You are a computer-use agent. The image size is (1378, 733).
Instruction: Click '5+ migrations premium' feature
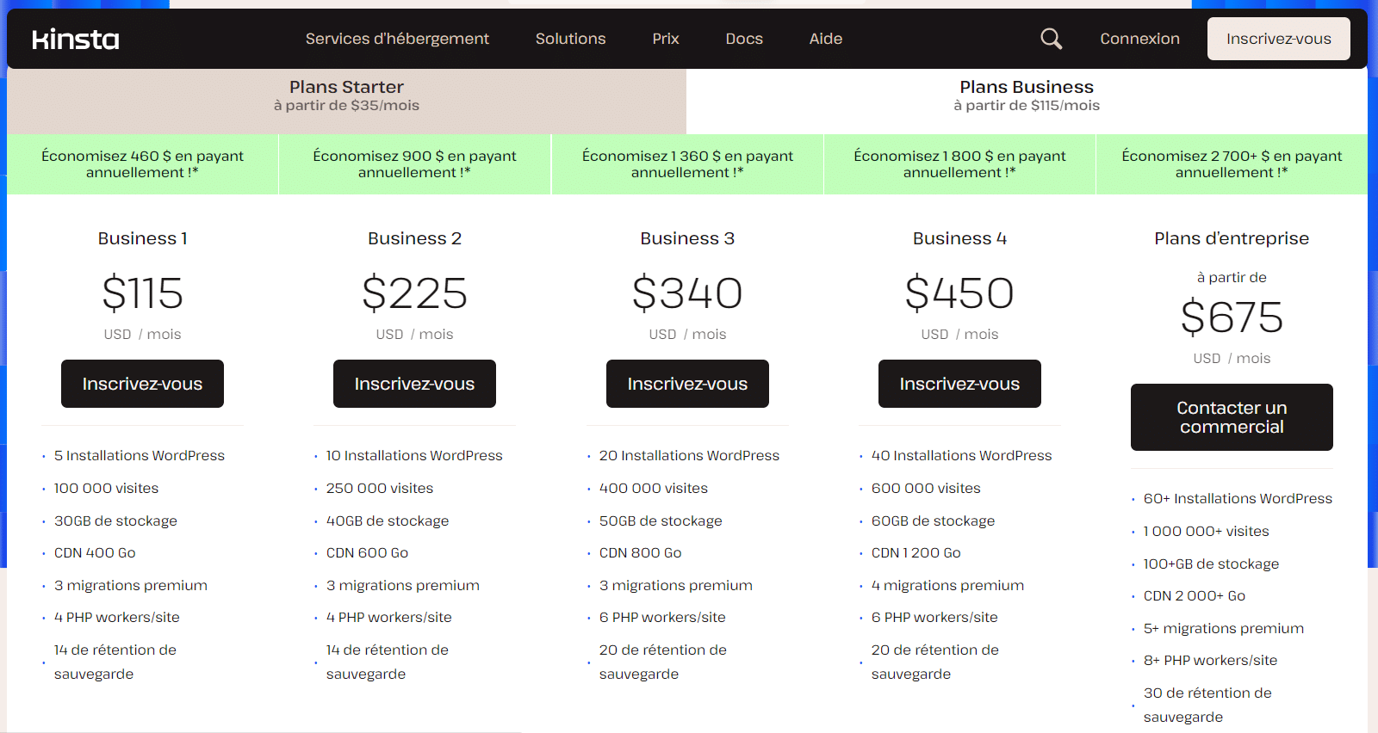click(x=1224, y=628)
